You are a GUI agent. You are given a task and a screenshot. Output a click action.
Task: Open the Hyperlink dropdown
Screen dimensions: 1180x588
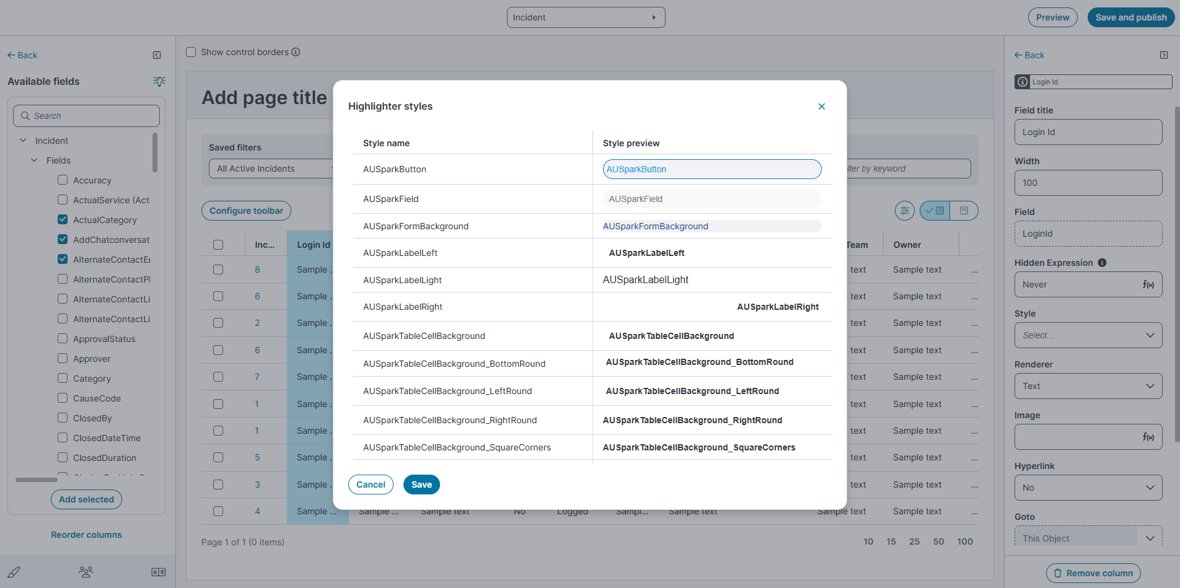[x=1088, y=488]
